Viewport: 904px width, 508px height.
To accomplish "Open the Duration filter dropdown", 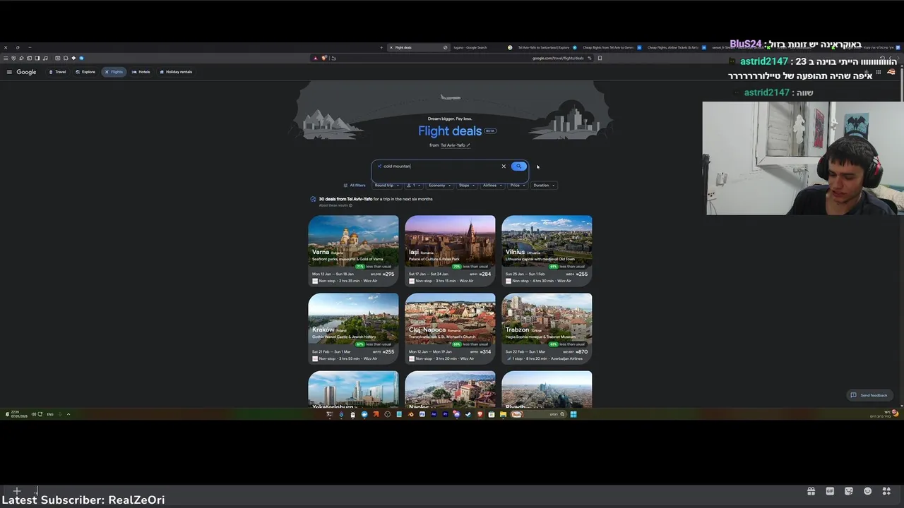I will 544,186.
